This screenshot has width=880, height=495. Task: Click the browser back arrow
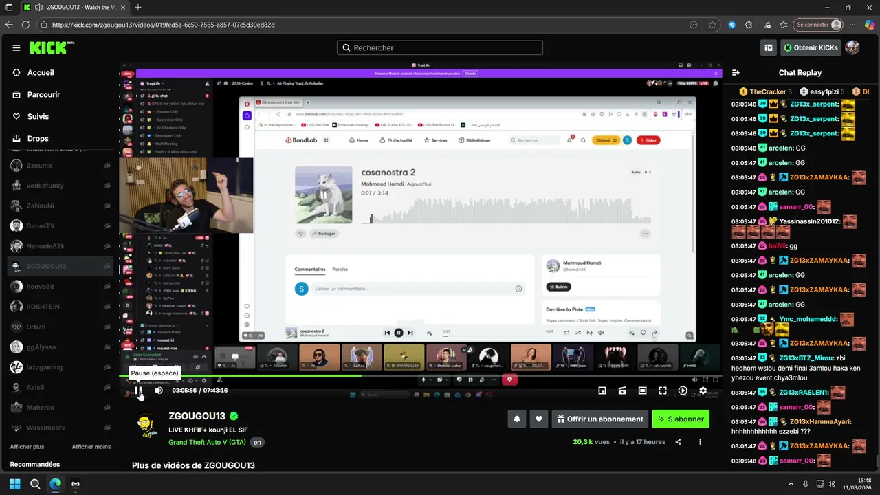point(9,25)
